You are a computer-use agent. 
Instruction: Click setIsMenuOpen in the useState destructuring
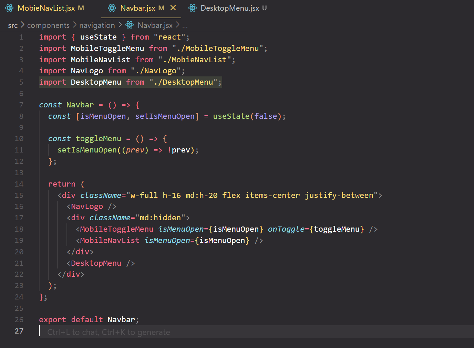[x=165, y=116]
